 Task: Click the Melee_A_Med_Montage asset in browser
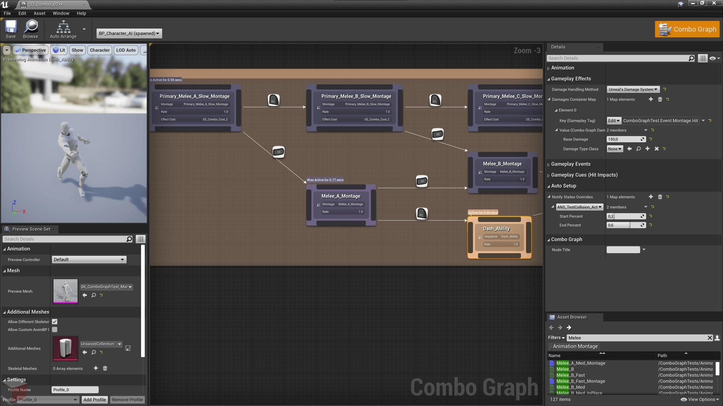pyautogui.click(x=581, y=363)
